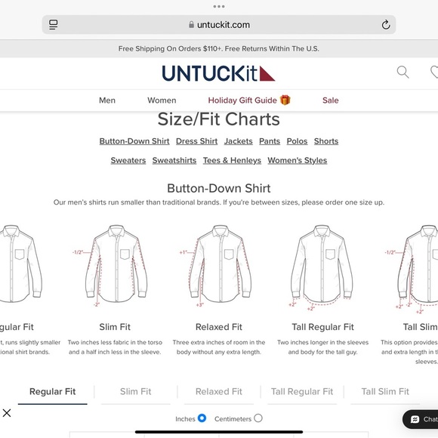This screenshot has height=438, width=438.
Task: Tap the wishlist heart icon
Action: (434, 72)
